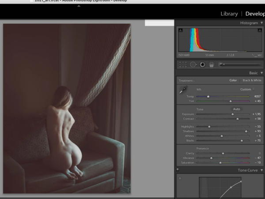Click the Tone Curve target adjustment icon

180,179
